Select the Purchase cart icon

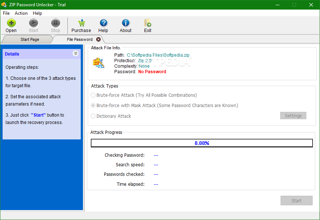point(81,22)
